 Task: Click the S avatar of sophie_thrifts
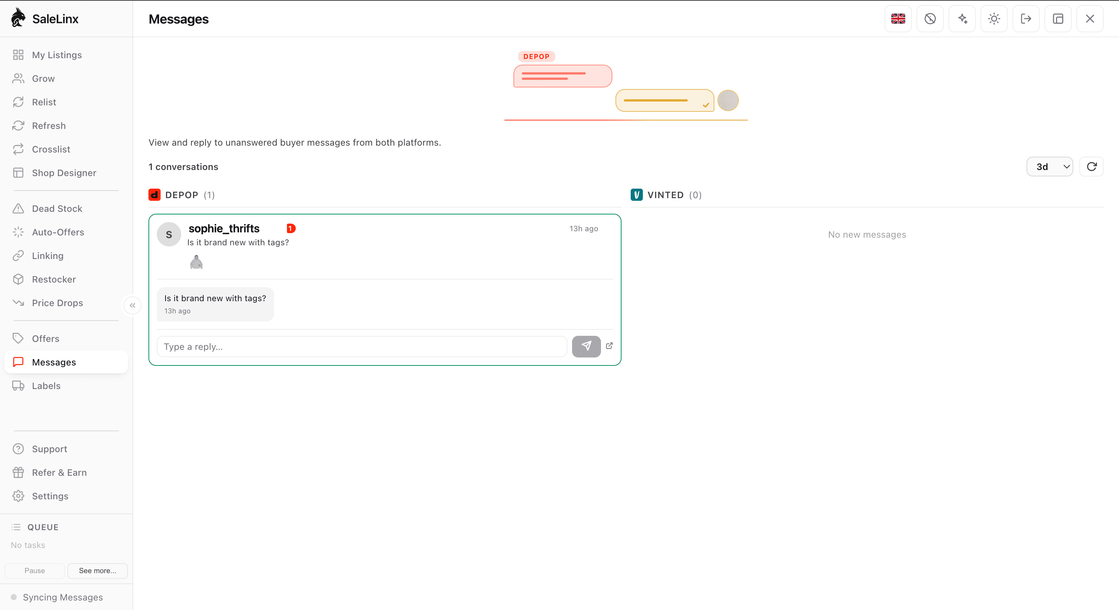[169, 234]
